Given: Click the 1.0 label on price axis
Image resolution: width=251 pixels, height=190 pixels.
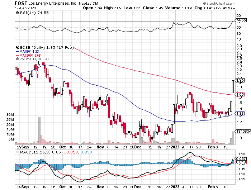Looking at the screenshot, I should [x=239, y=138].
